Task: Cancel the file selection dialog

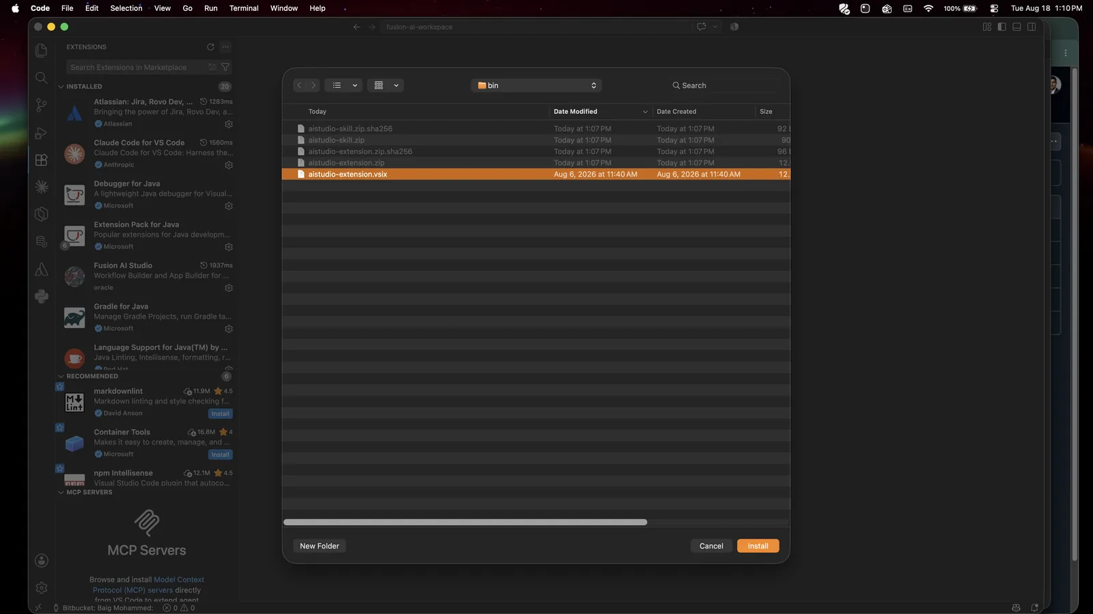Action: pyautogui.click(x=711, y=546)
